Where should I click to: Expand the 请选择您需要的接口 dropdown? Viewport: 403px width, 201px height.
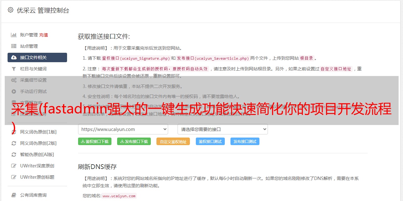point(223,129)
